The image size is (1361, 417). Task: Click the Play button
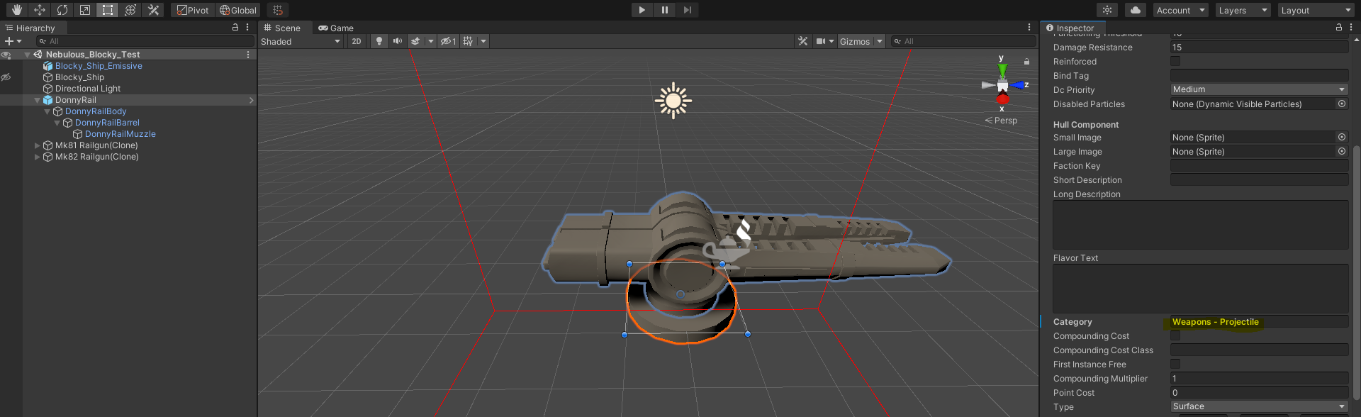coord(642,10)
